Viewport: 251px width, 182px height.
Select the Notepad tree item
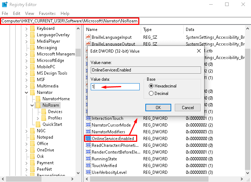pos(45,137)
